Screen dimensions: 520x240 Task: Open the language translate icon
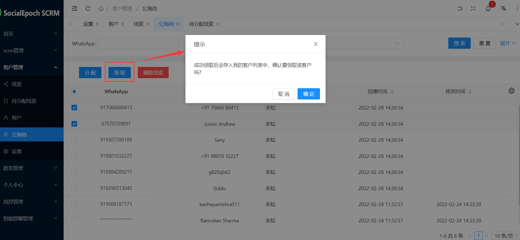click(503, 8)
